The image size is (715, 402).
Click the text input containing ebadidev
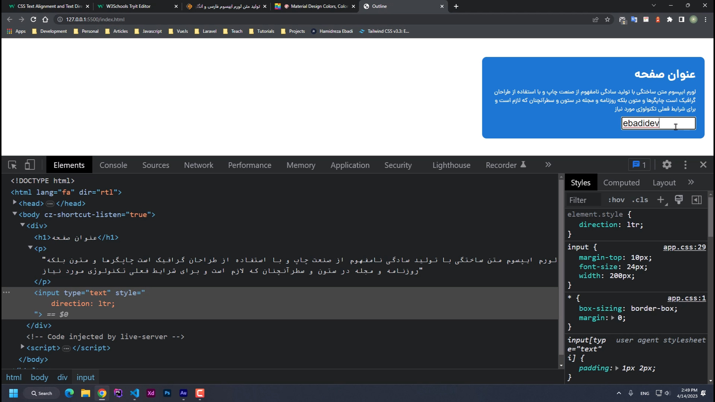click(658, 123)
